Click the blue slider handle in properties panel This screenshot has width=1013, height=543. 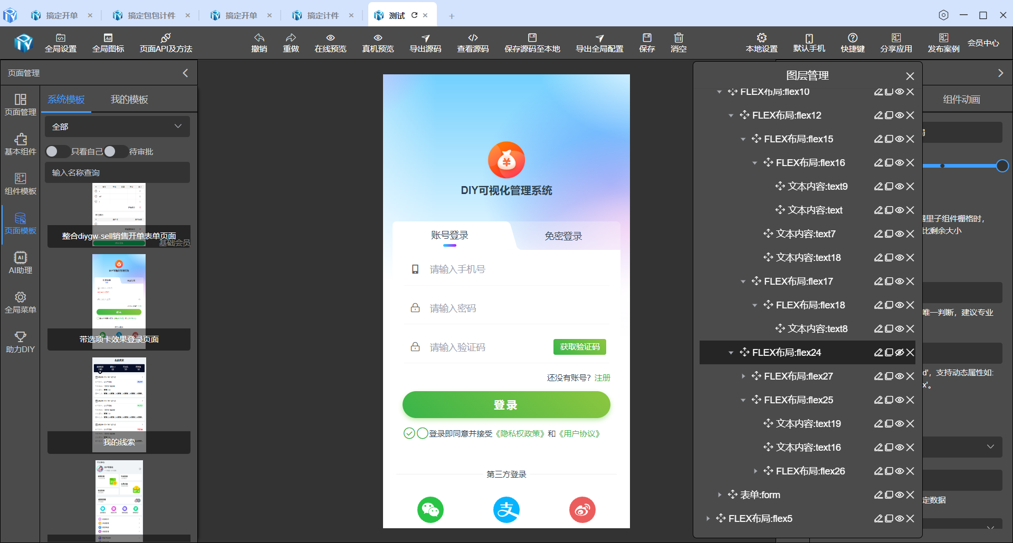(1001, 166)
